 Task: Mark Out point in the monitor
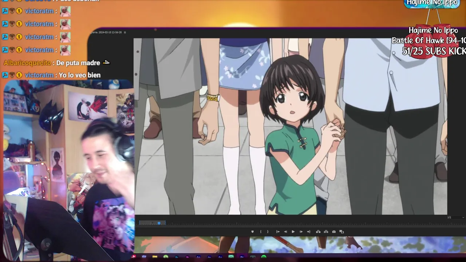(268, 232)
